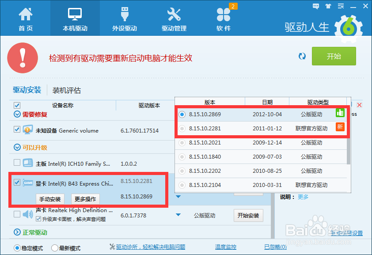Image resolution: width=372 pixels, height=255 pixels.
Task: Click the 设备名称 column header
Action: pos(63,105)
